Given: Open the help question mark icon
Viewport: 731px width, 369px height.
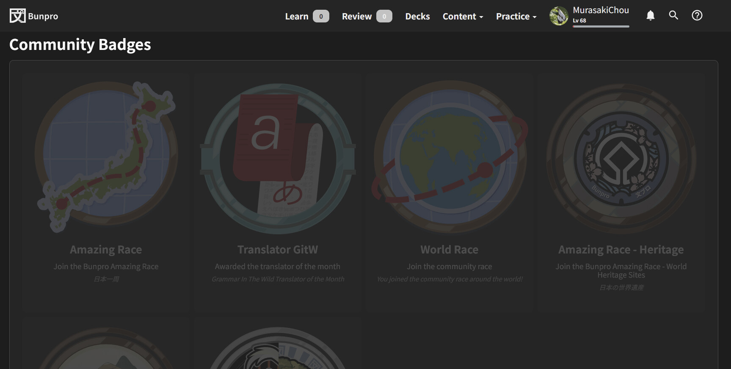Looking at the screenshot, I should tap(697, 15).
